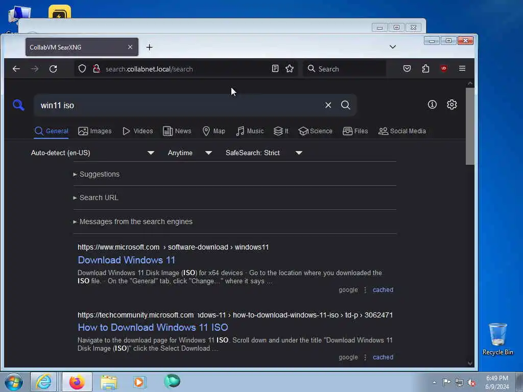Open the Windows Start menu orb
This screenshot has height=392, width=523.
14,382
